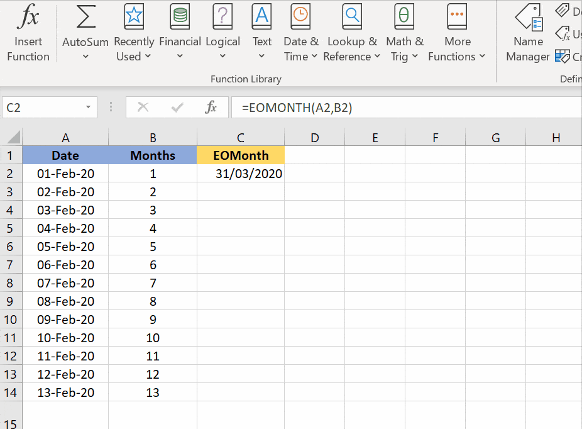Click the AutoSum sigma icon
The width and height of the screenshot is (582, 429).
pyautogui.click(x=85, y=18)
